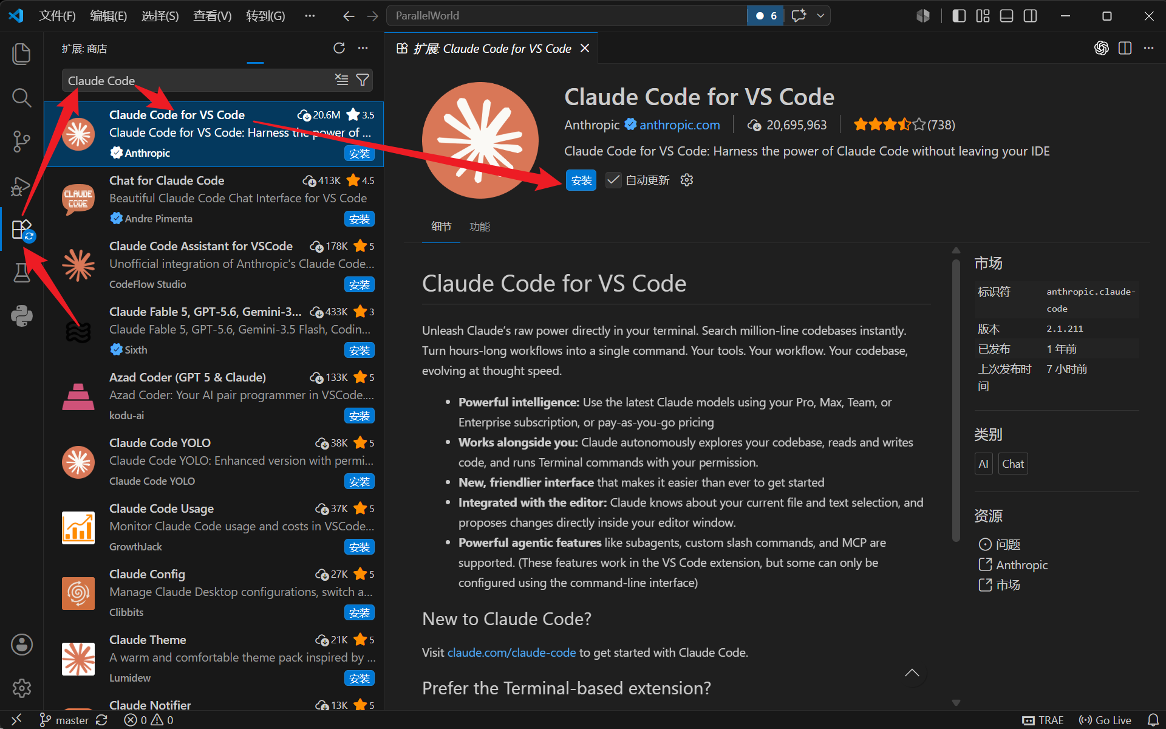Open the Extensions view icon
Viewport: 1166px width, 729px height.
coord(22,230)
